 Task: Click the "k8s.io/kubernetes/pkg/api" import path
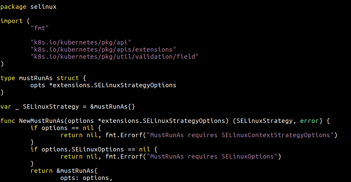[x=81, y=42]
